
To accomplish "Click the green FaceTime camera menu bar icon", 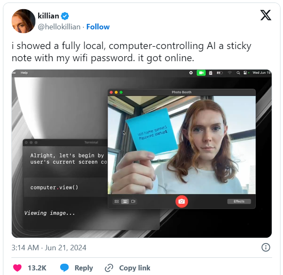I will coord(201,73).
